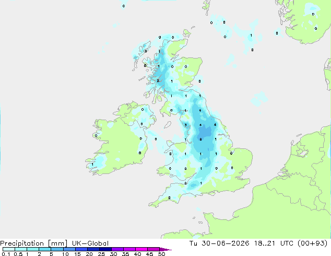Click the 0.1–0.5 mm palest legend swatch
The image size is (331, 256).
pos(9,249)
